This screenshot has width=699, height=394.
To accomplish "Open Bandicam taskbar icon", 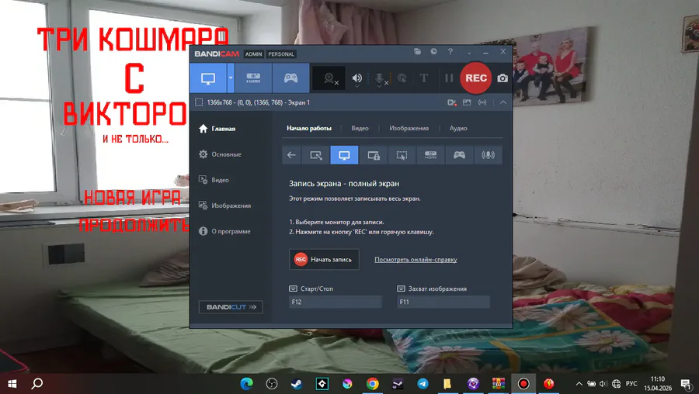I will [x=523, y=383].
